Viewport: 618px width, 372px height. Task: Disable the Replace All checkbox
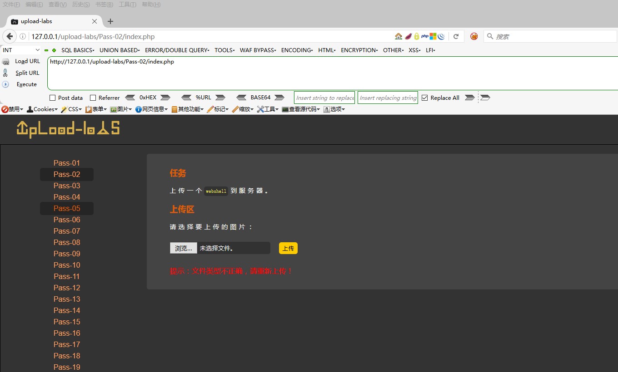[x=424, y=98]
